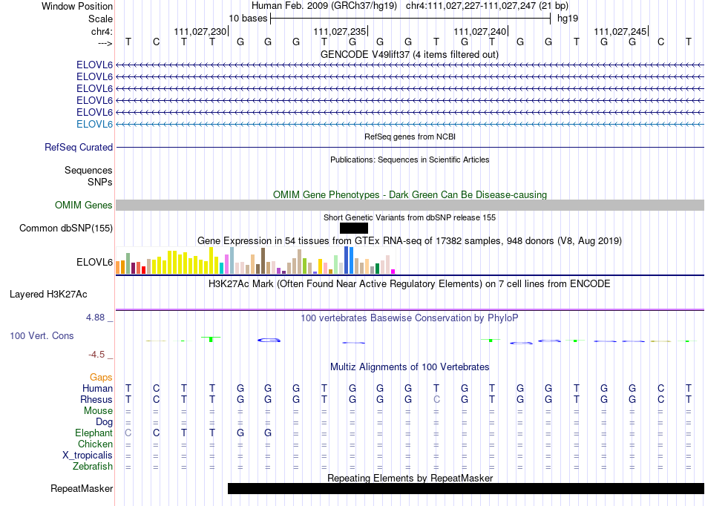
Task: Open H3K27Ac Mark ENCODE track title
Action: 409,284
